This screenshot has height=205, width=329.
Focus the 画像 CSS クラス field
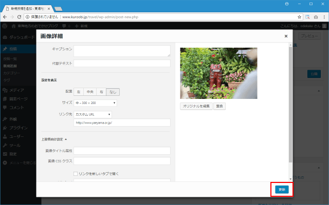pos(122,161)
